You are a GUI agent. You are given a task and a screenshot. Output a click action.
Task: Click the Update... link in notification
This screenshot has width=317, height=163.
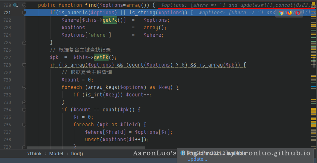tap(197, 159)
